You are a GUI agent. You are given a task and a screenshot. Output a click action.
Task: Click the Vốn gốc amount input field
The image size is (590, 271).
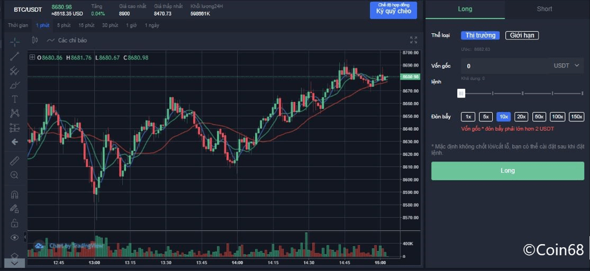pos(505,66)
